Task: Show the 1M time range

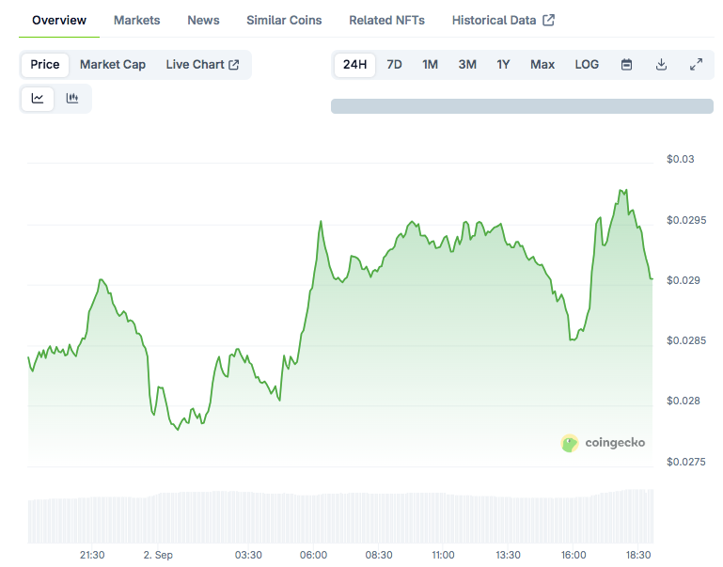Action: point(430,65)
